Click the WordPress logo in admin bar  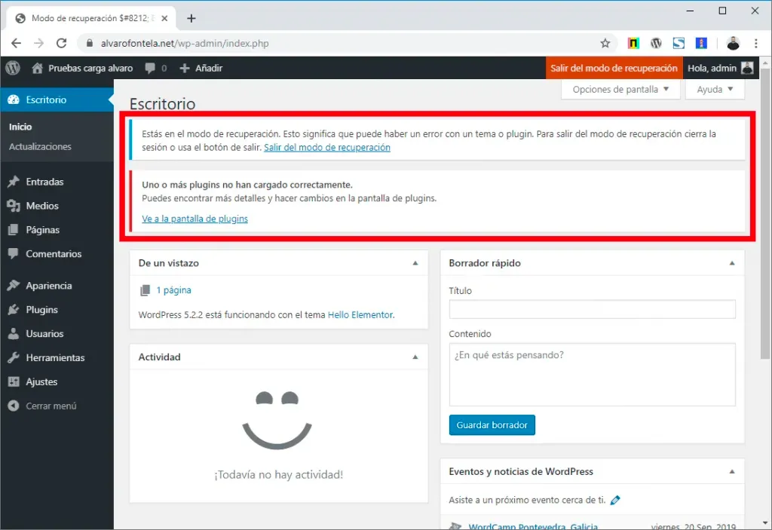(13, 68)
